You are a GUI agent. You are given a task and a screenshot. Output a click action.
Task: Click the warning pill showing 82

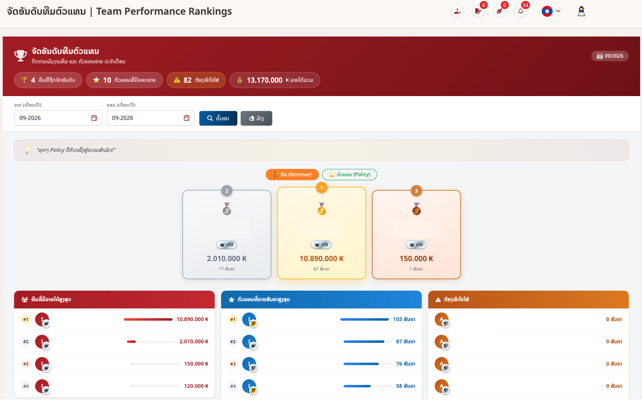coord(196,80)
